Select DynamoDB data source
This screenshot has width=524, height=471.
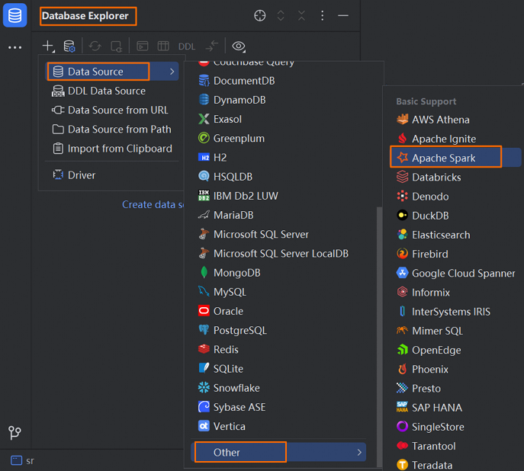(x=278, y=100)
